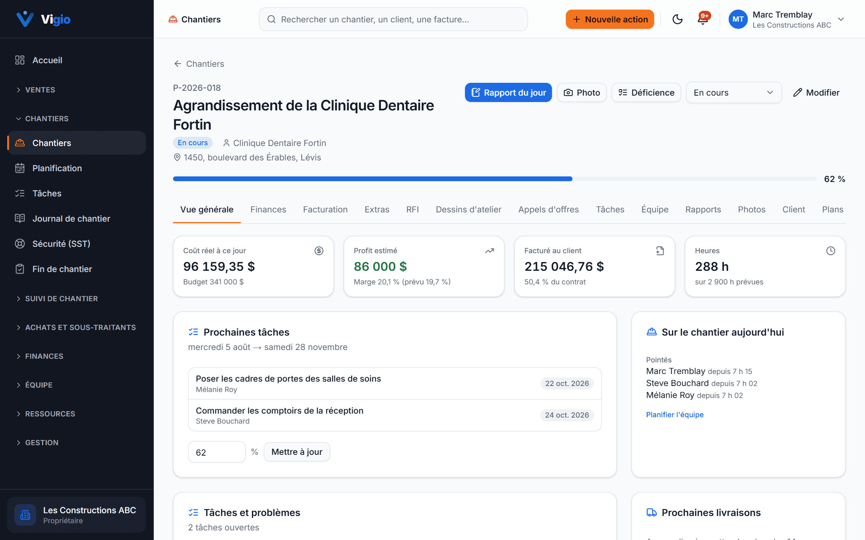Click the Mettre à jour button
Image resolution: width=865 pixels, height=540 pixels.
coord(297,452)
